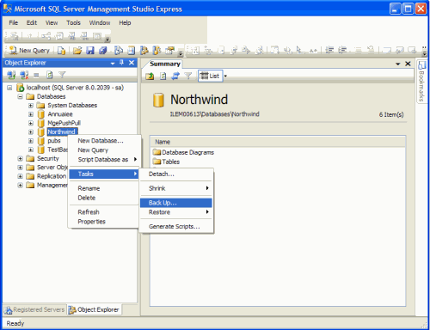This screenshot has width=430, height=330.
Task: Choose New Query in context menu
Action: [x=104, y=150]
